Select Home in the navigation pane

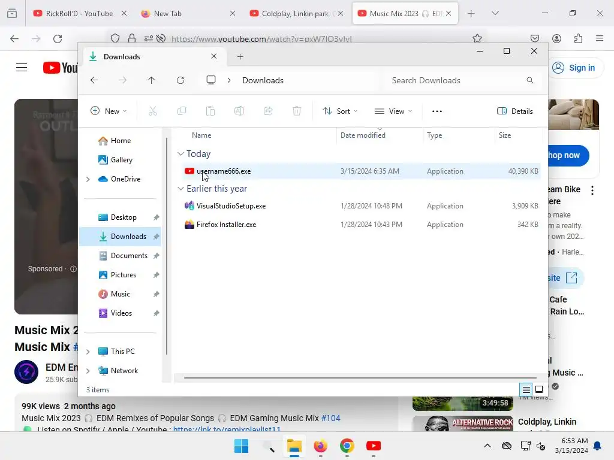[120, 140]
